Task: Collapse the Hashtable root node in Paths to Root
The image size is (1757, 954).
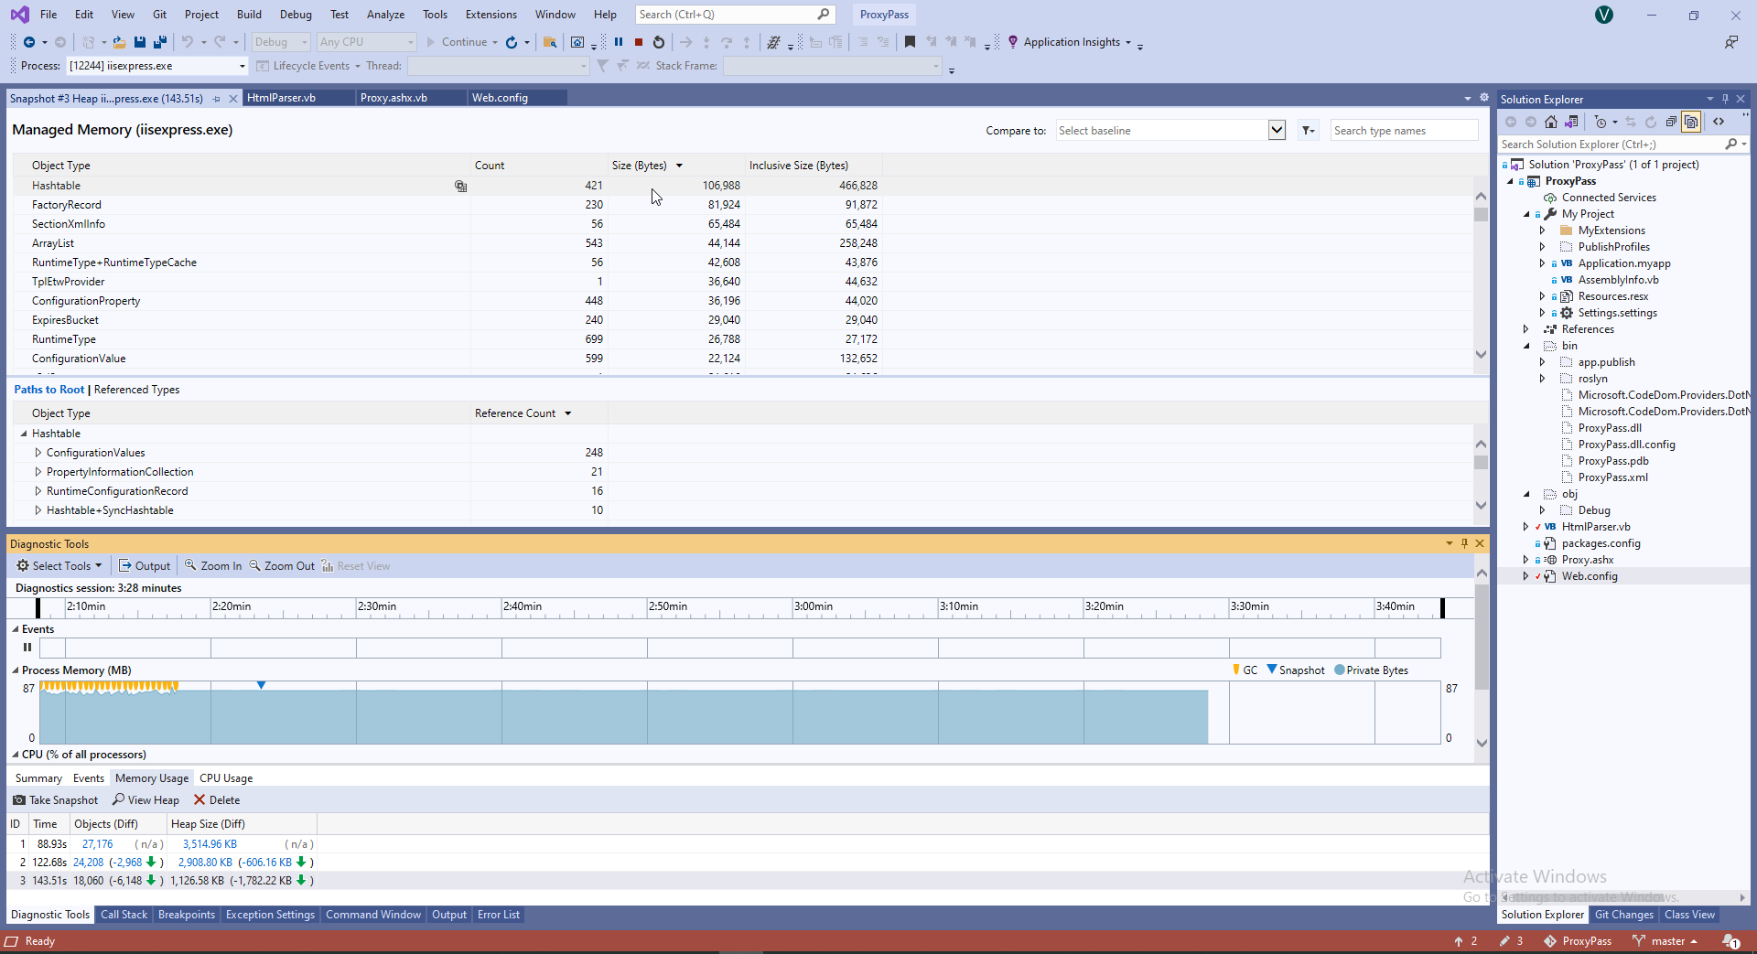Action: click(x=24, y=434)
